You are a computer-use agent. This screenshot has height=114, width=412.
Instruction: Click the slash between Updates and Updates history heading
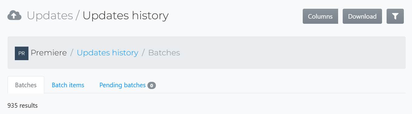(77, 15)
